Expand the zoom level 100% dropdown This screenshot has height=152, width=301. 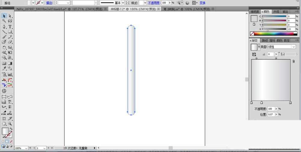point(26,148)
